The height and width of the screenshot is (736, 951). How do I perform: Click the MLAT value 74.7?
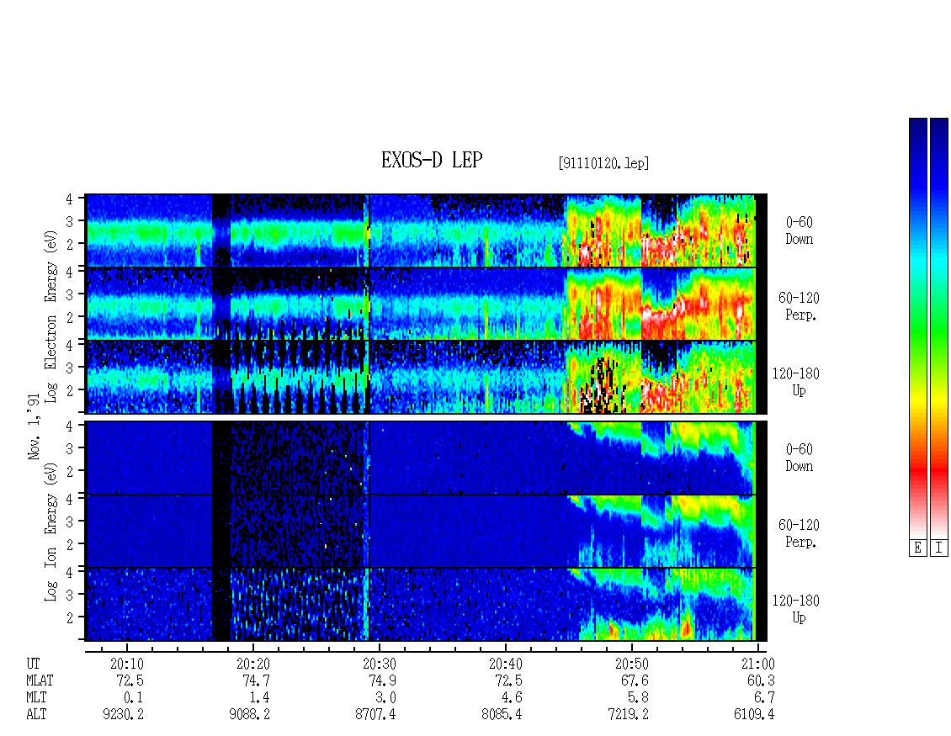(x=257, y=680)
